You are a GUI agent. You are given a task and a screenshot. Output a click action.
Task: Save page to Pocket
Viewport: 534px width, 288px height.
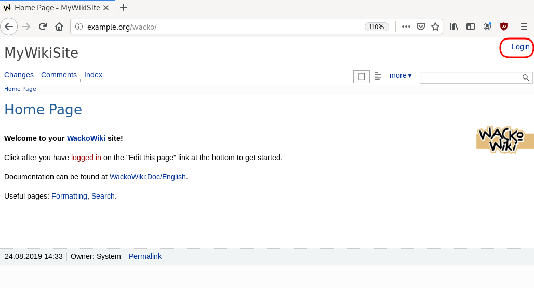tap(421, 27)
